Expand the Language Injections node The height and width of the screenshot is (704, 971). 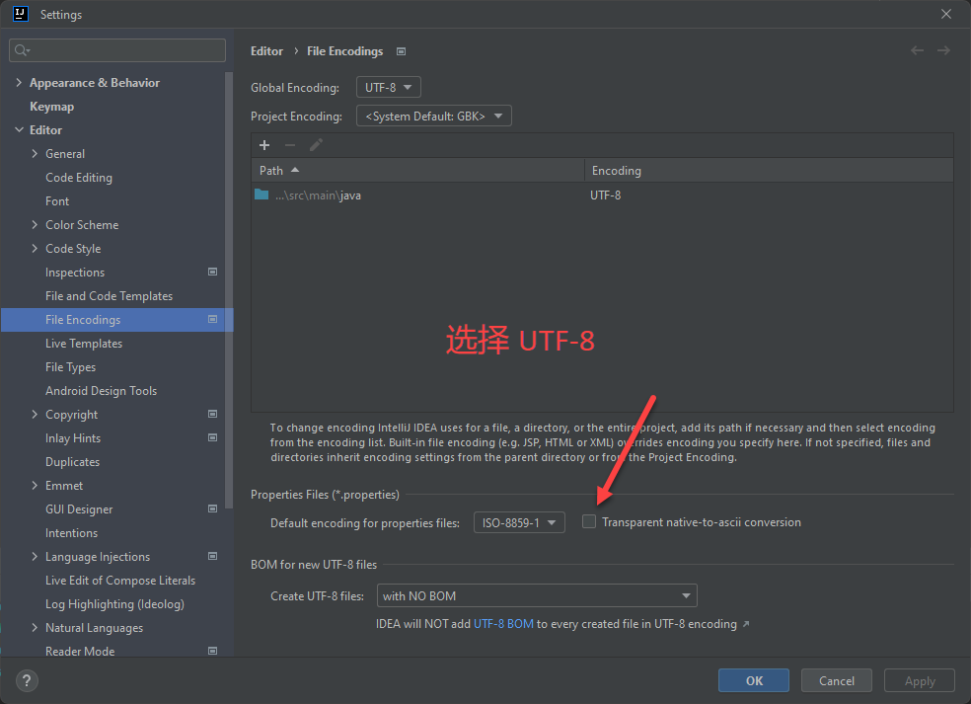35,557
